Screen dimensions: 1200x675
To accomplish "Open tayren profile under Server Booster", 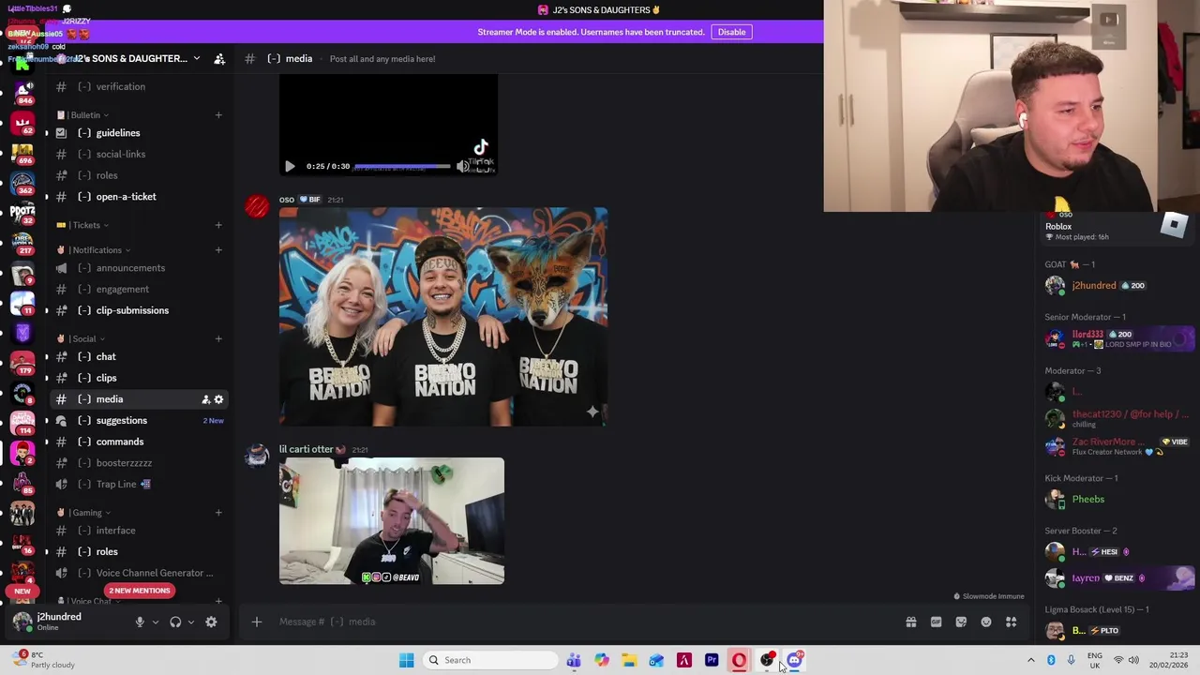I will coord(1117,578).
